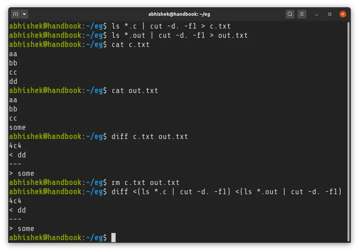Viewport: 359px width, 252px height.
Task: Open the terminal search tool
Action: click(x=290, y=14)
